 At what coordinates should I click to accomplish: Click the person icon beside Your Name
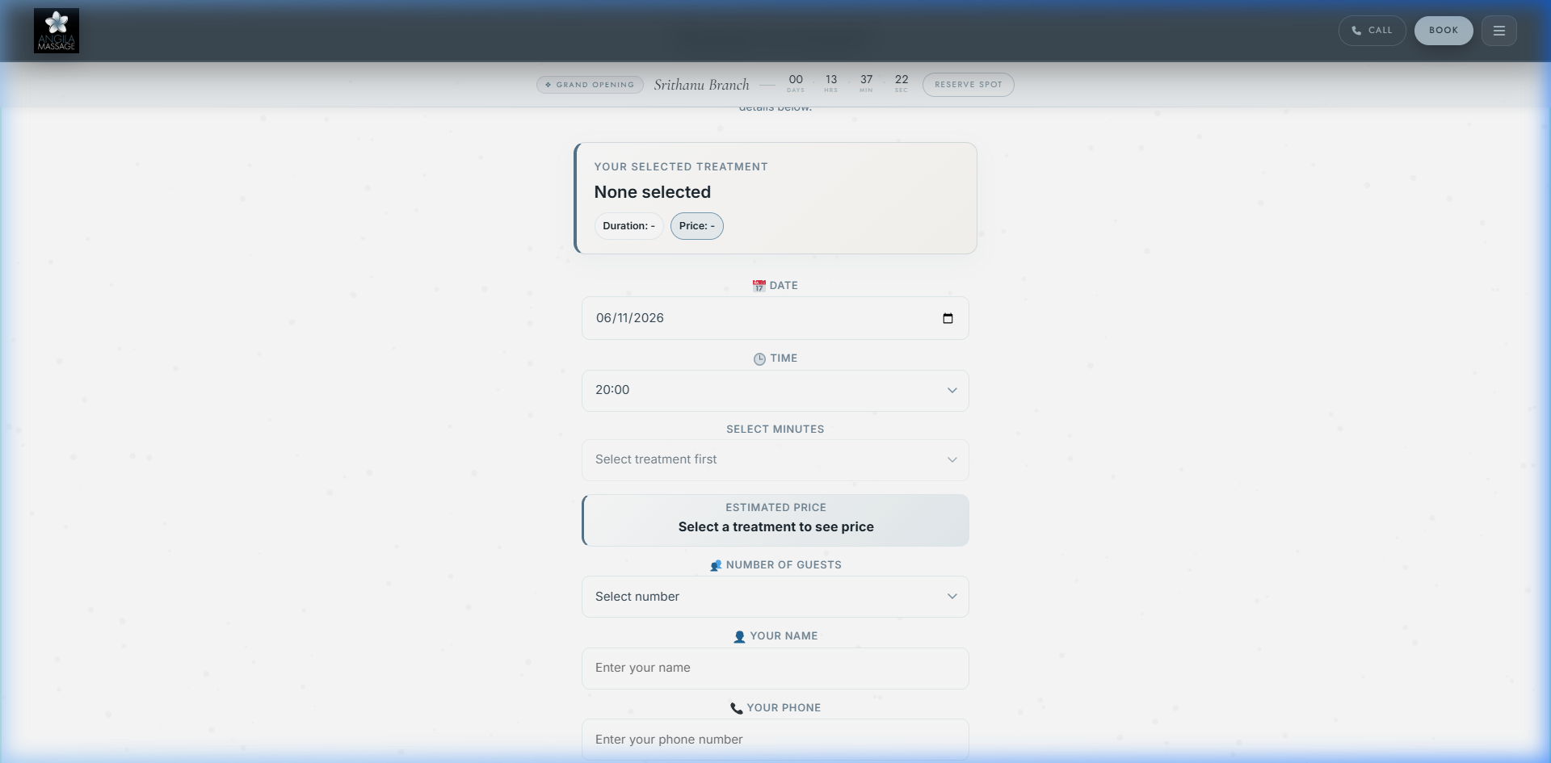739,637
